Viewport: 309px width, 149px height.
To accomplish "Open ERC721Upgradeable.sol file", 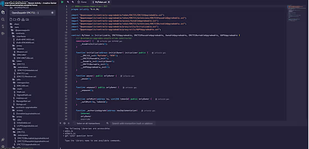I will pyautogui.click(x=28, y=144).
